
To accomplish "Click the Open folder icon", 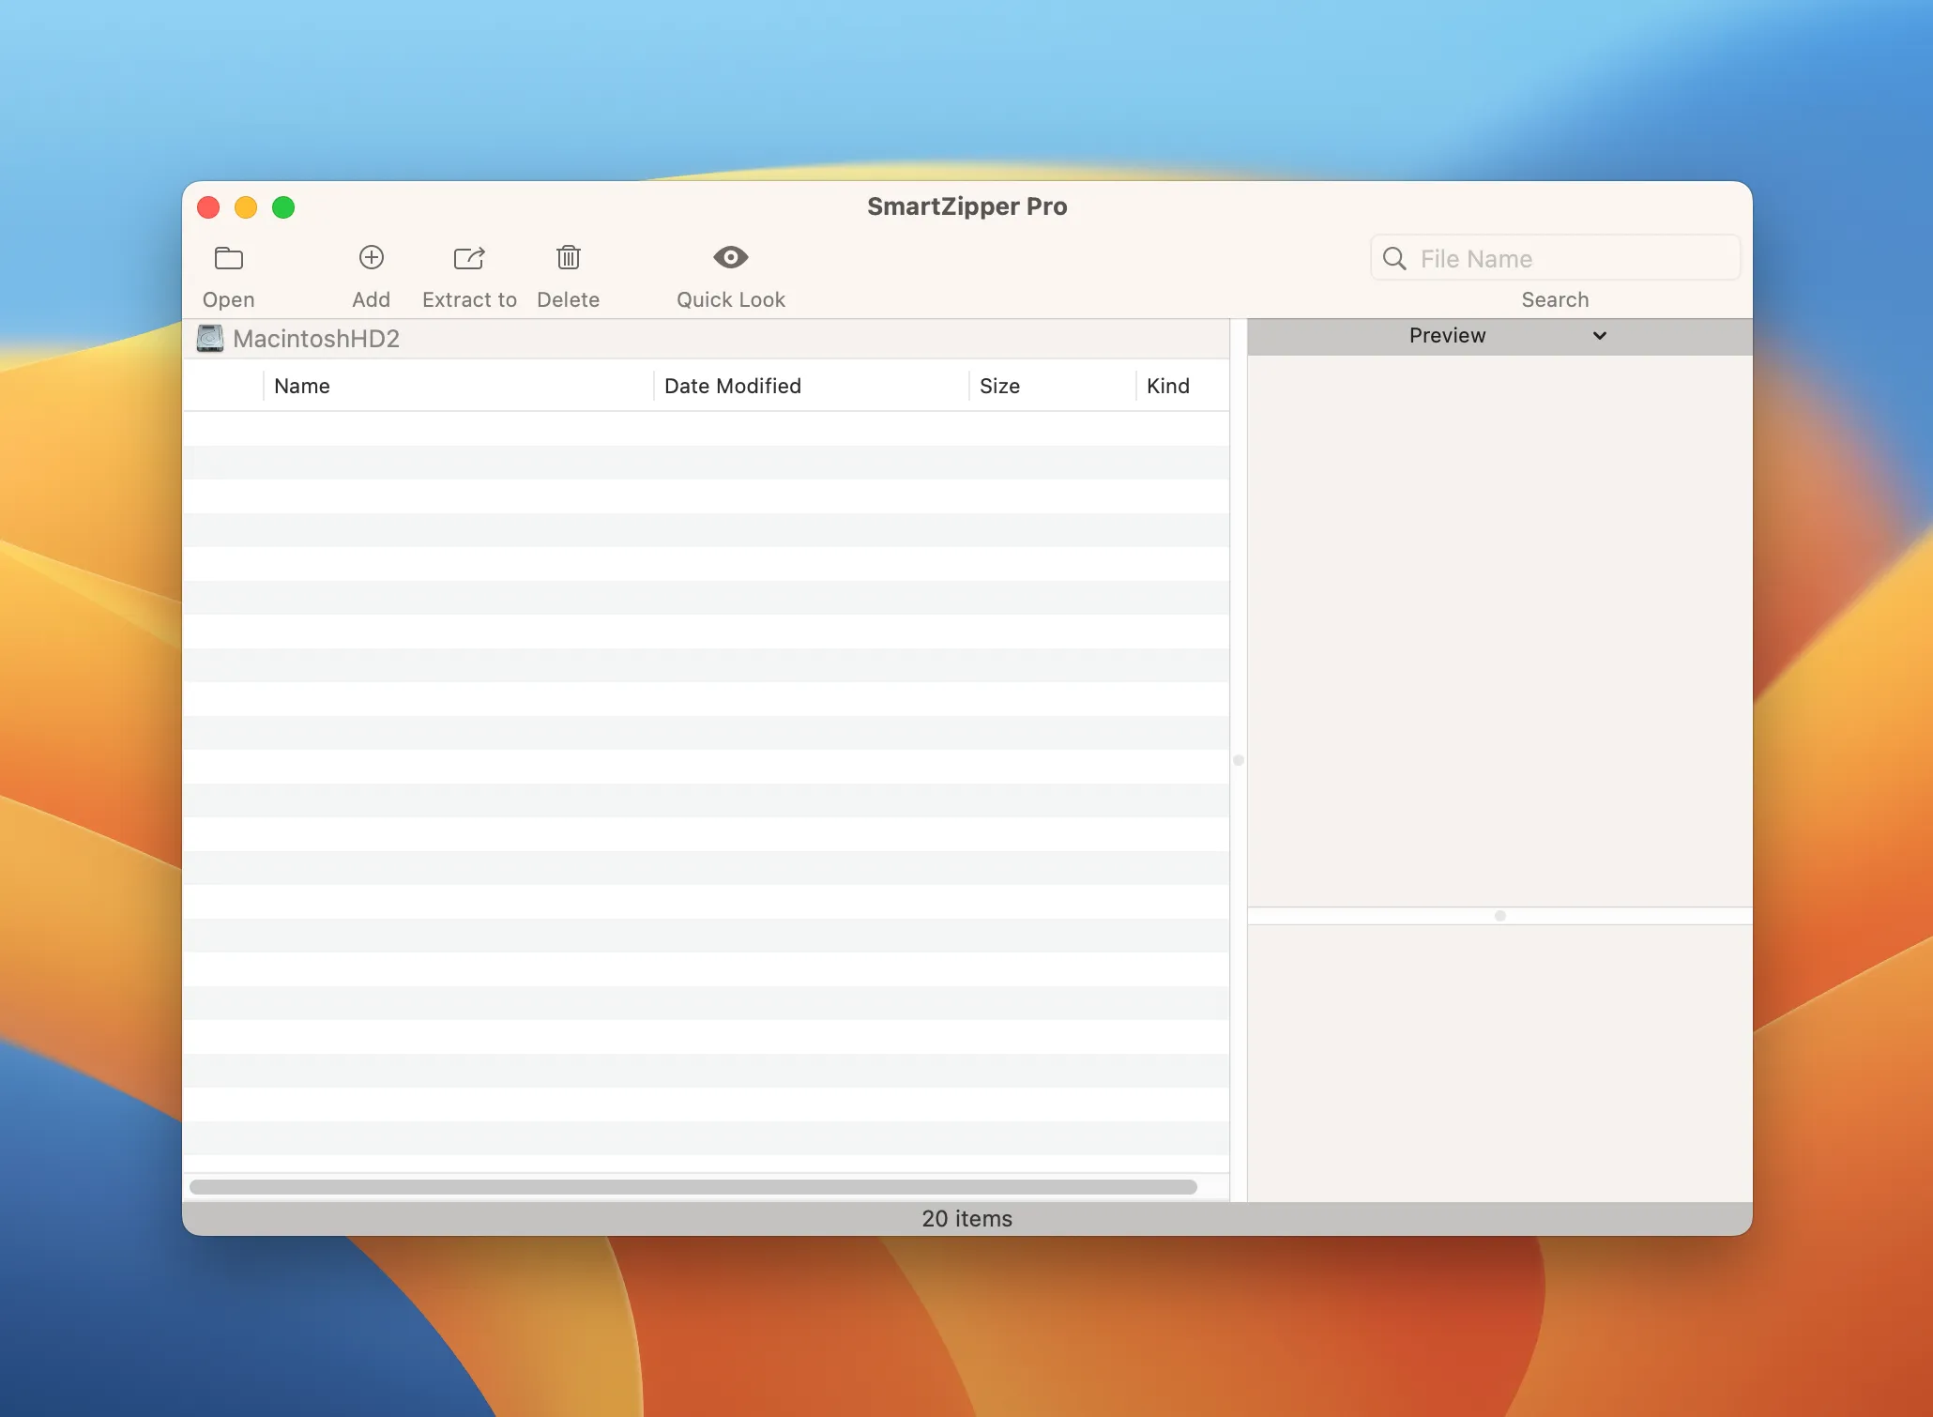I will coord(228,258).
